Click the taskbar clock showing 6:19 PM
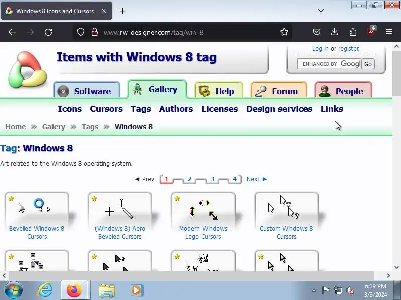The image size is (401, 300). point(375,290)
